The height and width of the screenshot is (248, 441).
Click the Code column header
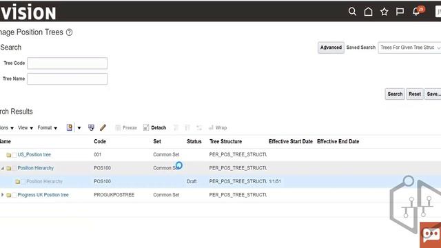(100, 141)
